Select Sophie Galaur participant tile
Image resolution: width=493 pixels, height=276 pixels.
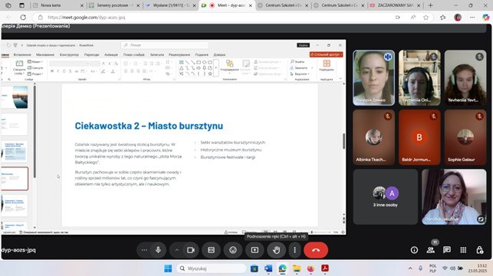(465, 138)
